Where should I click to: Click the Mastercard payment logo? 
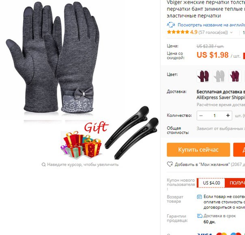(x=221, y=234)
